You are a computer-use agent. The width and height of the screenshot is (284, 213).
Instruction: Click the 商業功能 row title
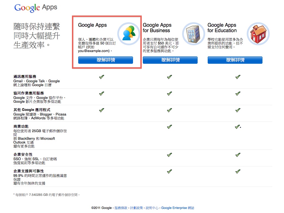[x=21, y=126]
